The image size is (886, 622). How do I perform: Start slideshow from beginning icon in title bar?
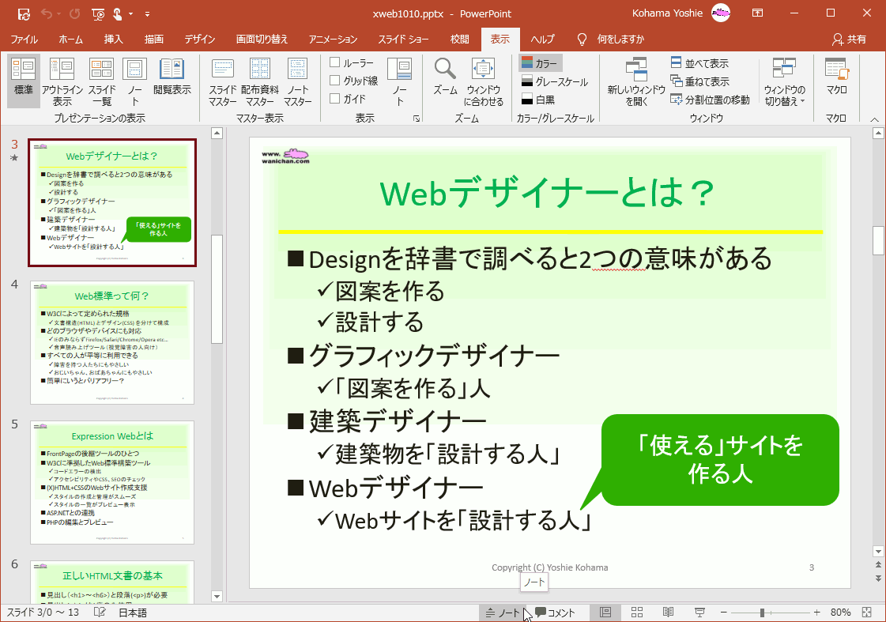tap(98, 13)
